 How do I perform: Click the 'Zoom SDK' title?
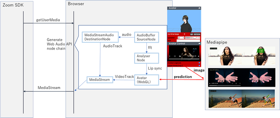pos(13,5)
